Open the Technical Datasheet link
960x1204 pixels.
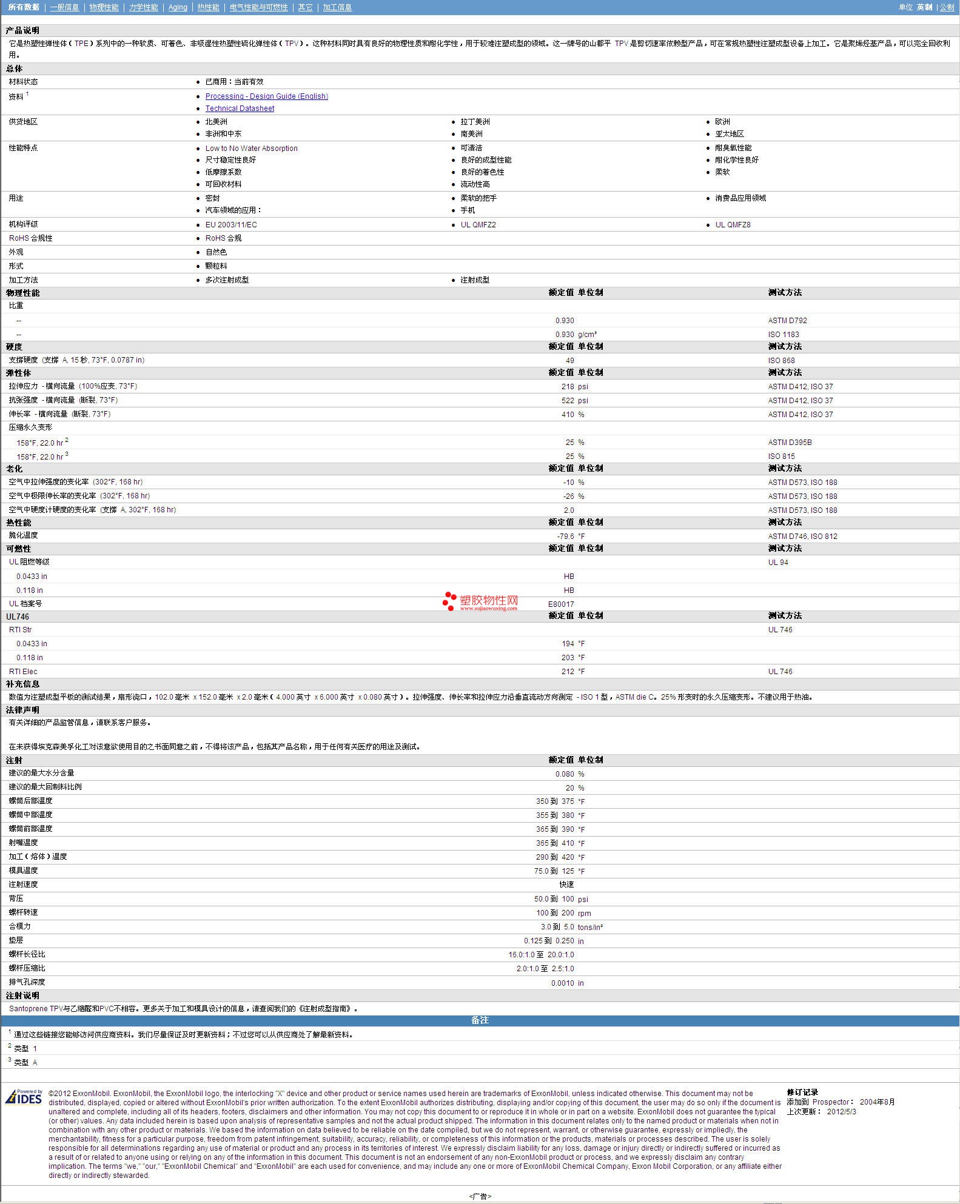click(x=240, y=109)
